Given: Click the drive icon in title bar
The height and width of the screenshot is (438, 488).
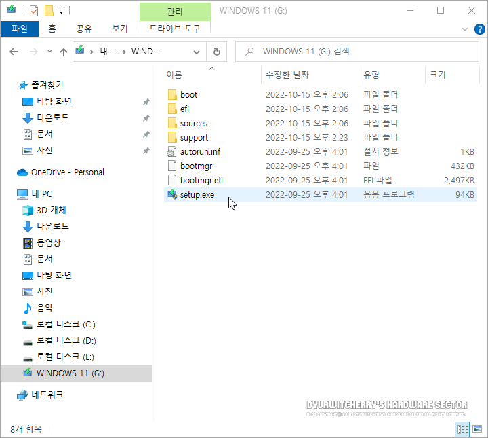Looking at the screenshot, I should click(x=12, y=10).
